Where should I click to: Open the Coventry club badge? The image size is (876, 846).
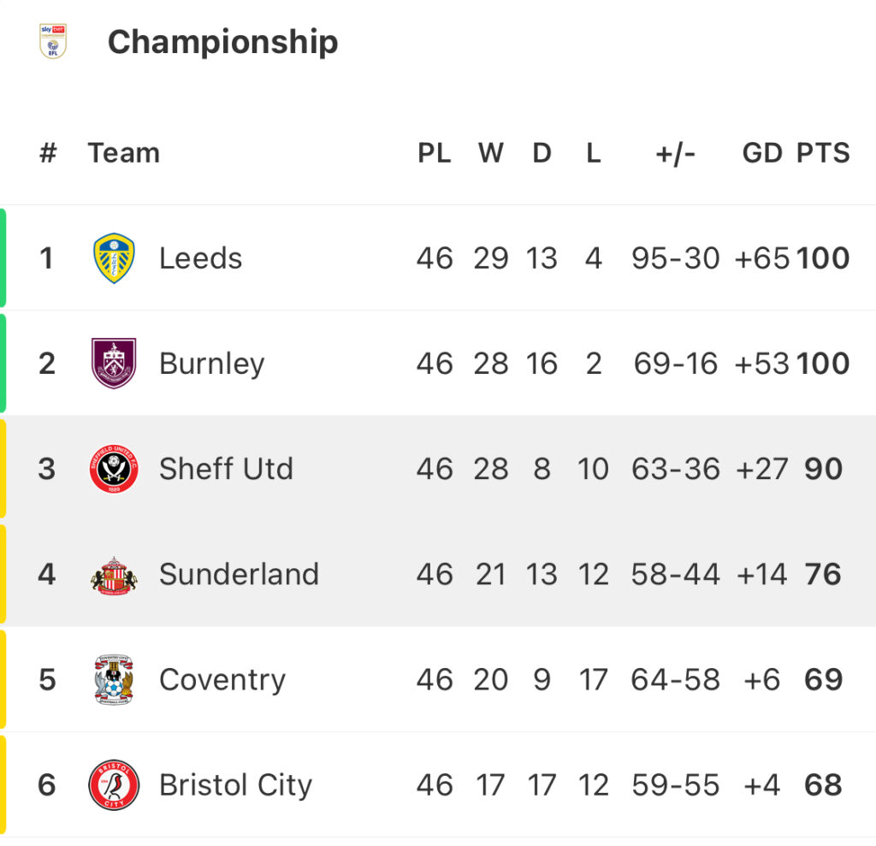click(114, 679)
